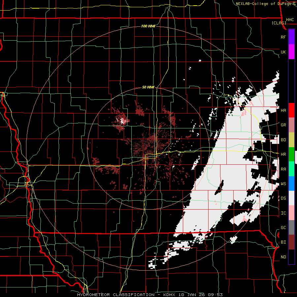Viewport: 297px width, 297px height.
Task: Click the pink IC legend color swatch
Action: click(291, 213)
